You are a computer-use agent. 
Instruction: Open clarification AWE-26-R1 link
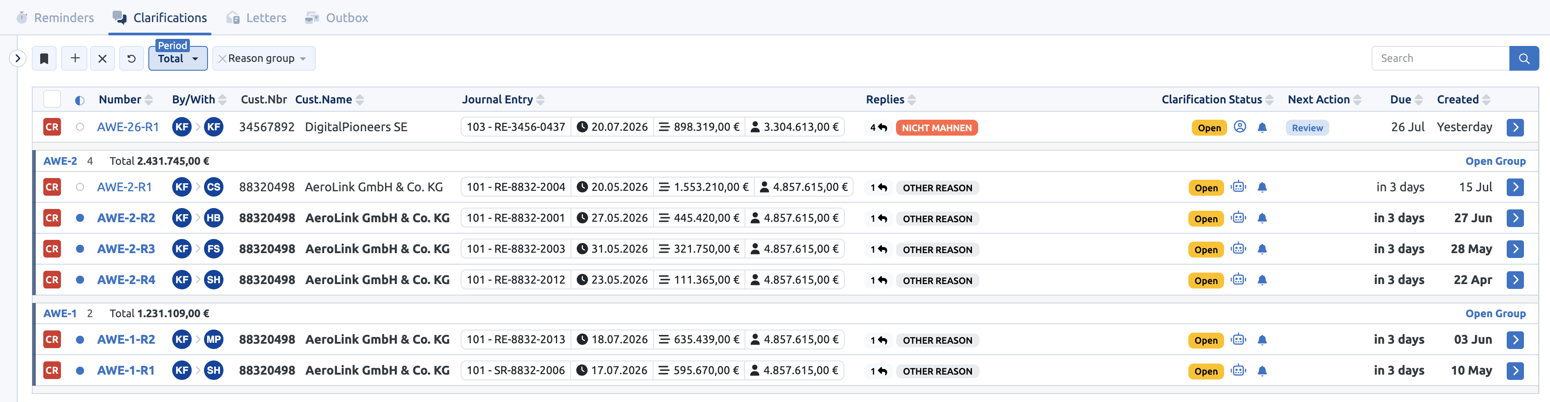pos(128,127)
